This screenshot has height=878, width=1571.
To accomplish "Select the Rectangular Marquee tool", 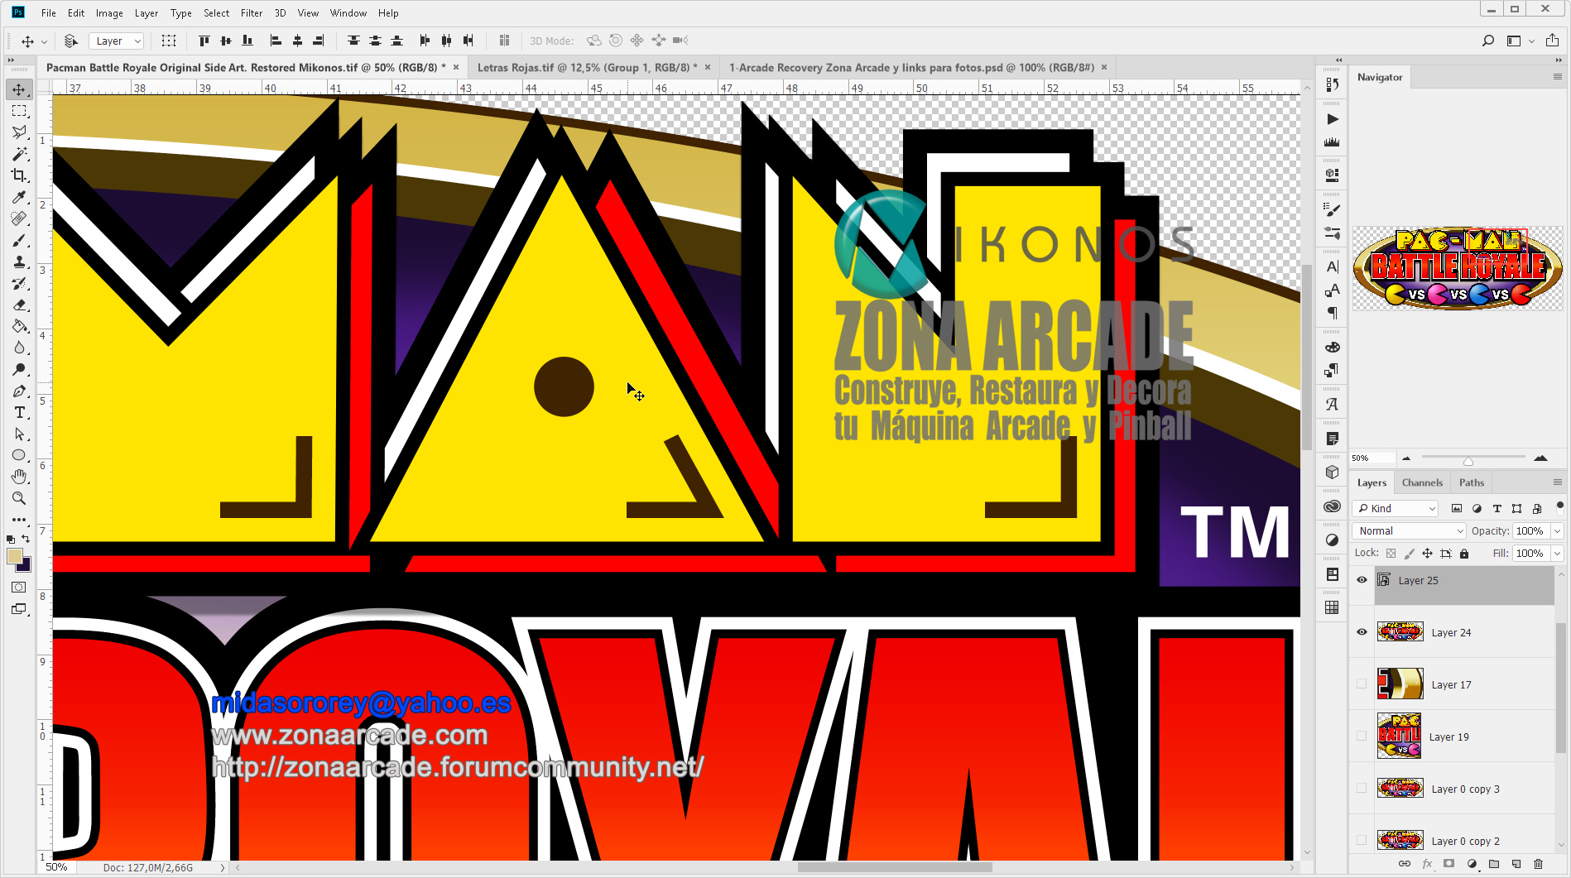I will tap(19, 111).
